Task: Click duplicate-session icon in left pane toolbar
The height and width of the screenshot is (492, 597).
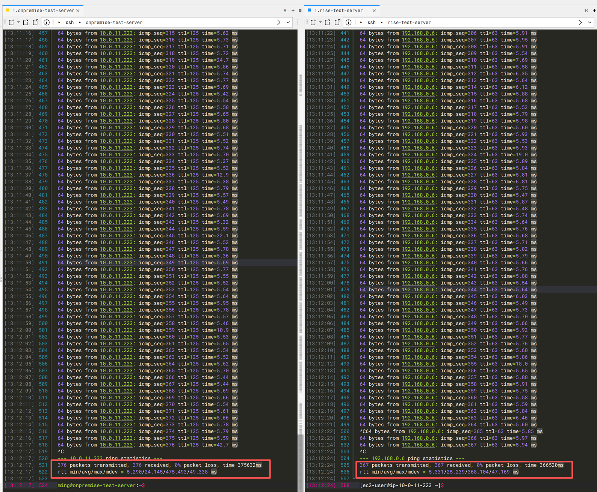Action: (x=35, y=22)
